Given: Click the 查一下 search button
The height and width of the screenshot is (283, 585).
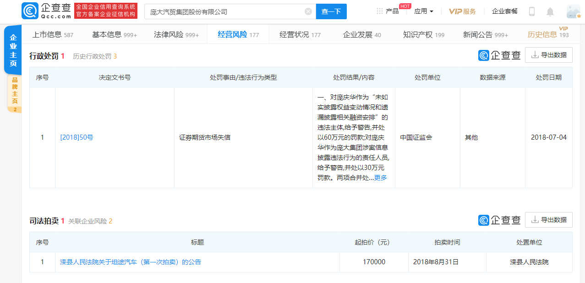Looking at the screenshot, I should [x=331, y=11].
